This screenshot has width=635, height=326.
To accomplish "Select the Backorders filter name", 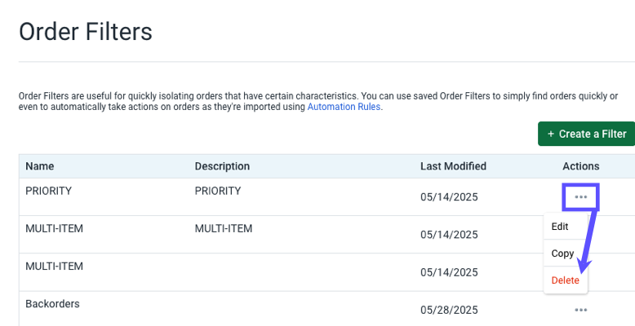I will 53,304.
